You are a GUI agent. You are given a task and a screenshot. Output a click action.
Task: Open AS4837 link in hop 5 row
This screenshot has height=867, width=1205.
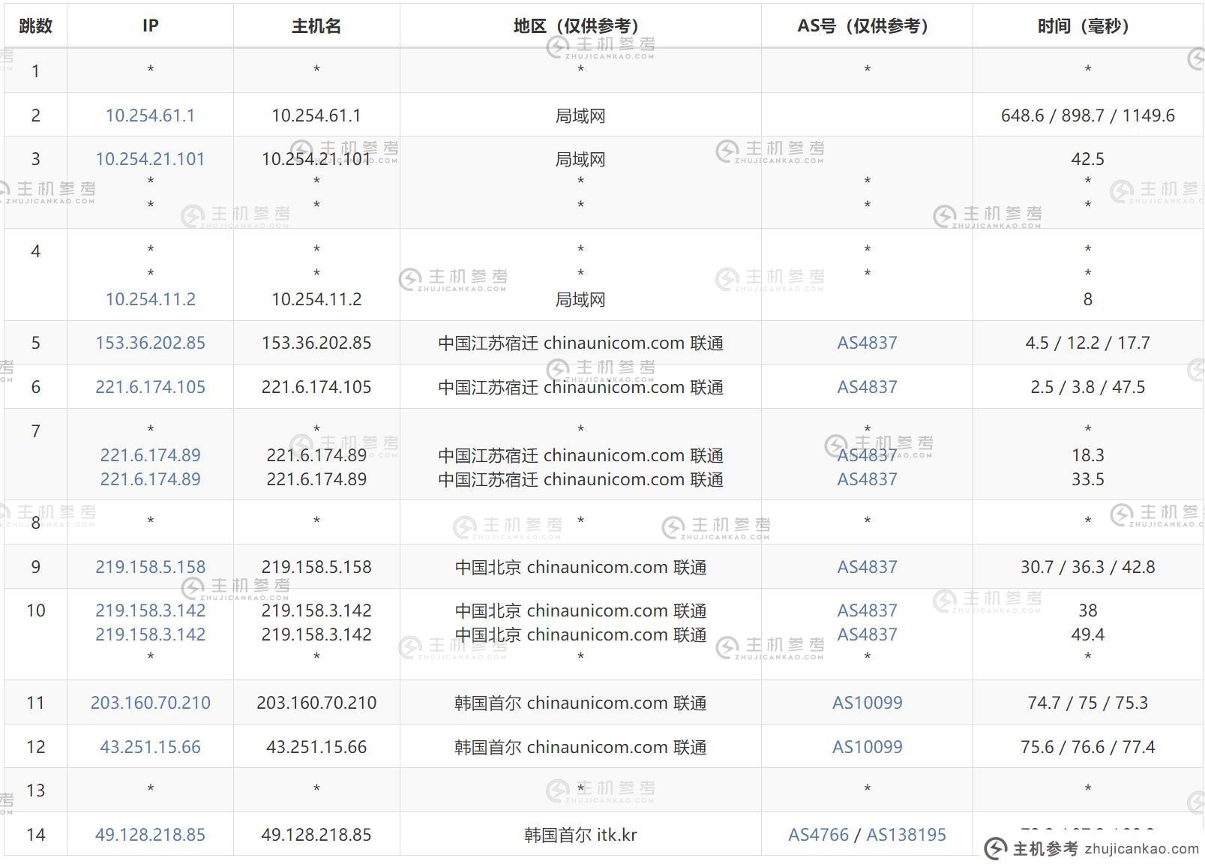(867, 343)
